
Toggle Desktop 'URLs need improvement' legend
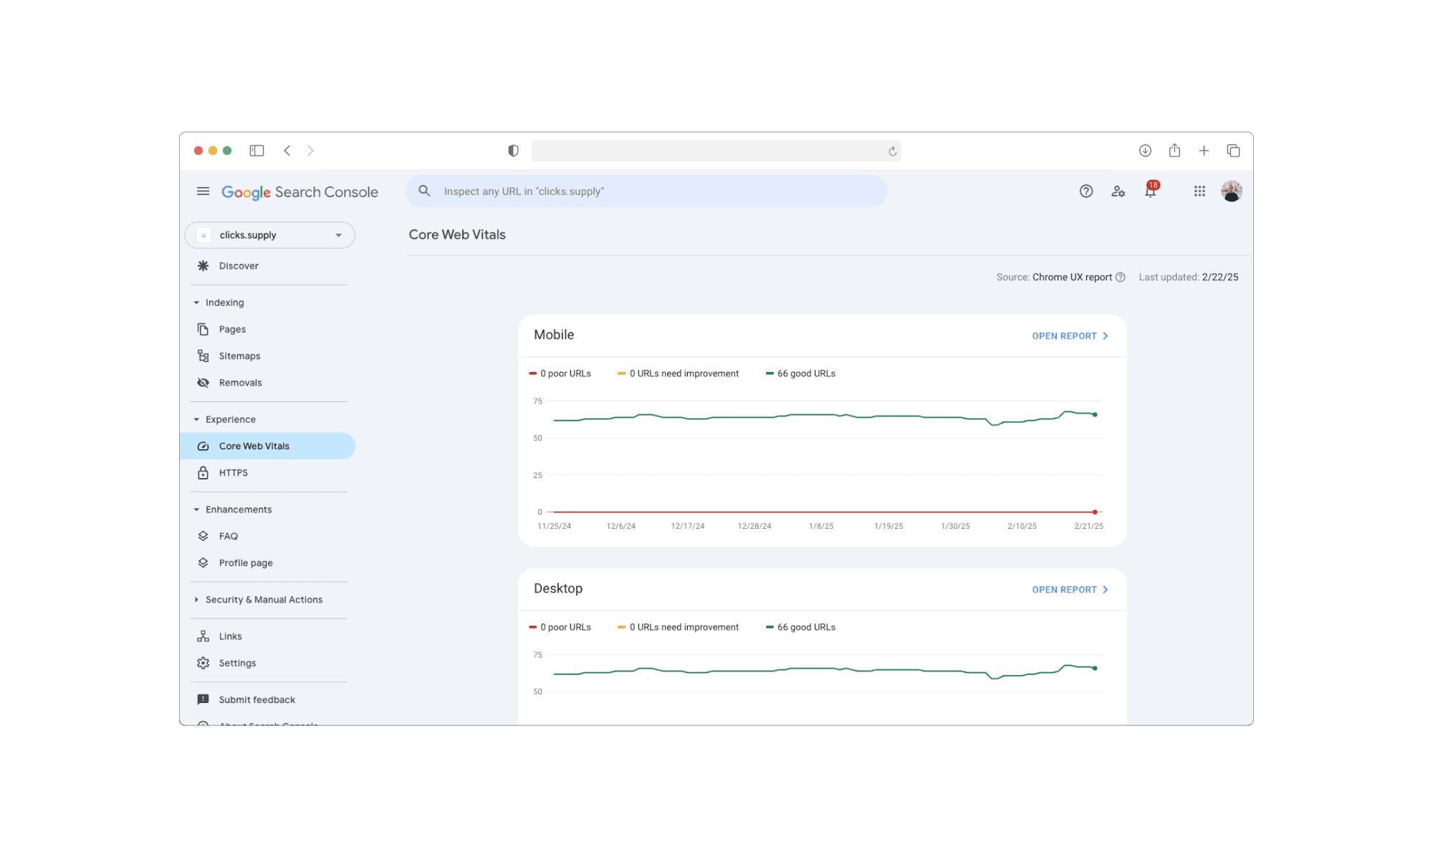click(x=678, y=627)
